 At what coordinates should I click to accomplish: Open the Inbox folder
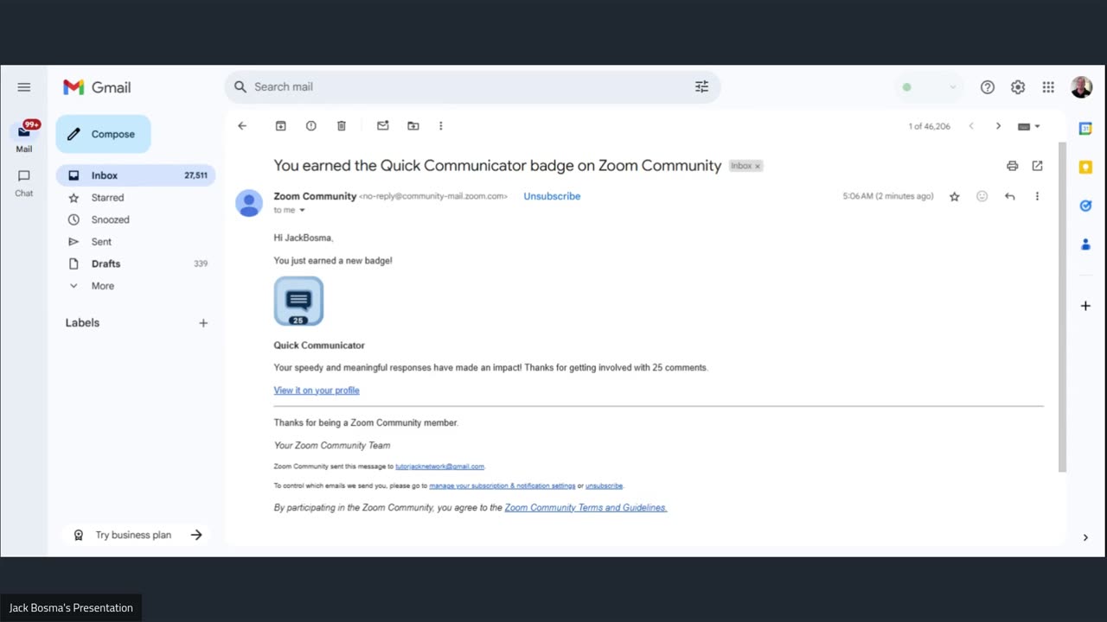[x=136, y=175]
